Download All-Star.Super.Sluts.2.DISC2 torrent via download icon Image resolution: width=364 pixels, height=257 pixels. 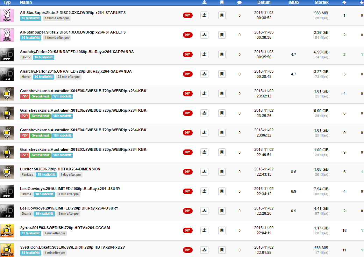[204, 15]
